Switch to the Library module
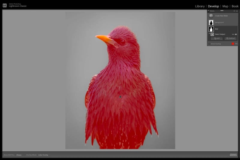Image resolution: width=240 pixels, height=160 pixels. click(x=200, y=6)
